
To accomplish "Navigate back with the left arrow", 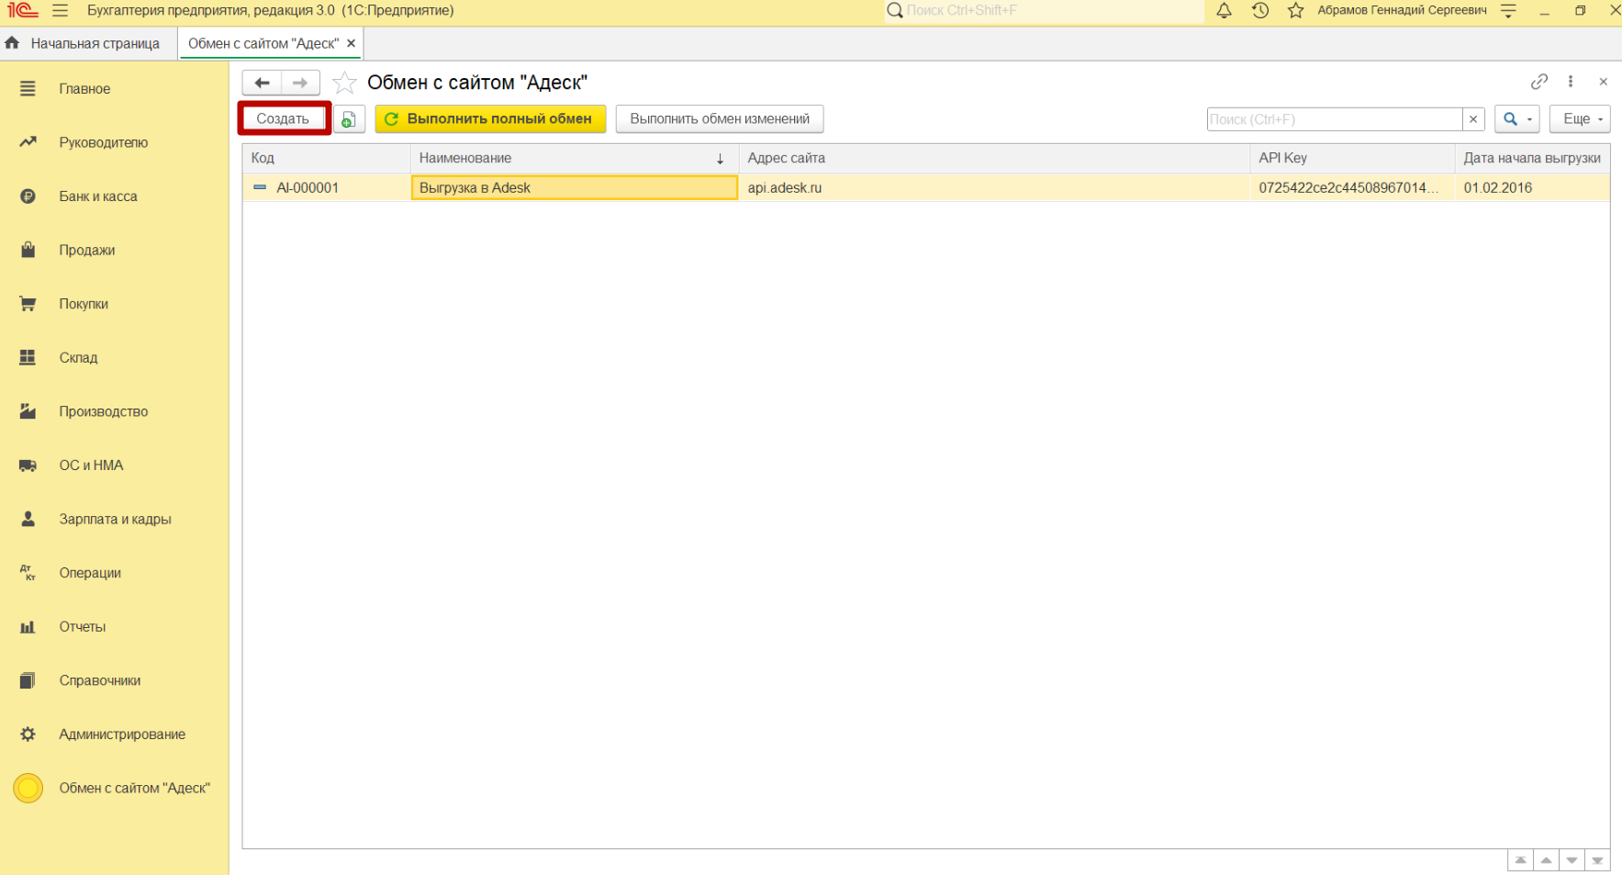I will click(x=262, y=83).
